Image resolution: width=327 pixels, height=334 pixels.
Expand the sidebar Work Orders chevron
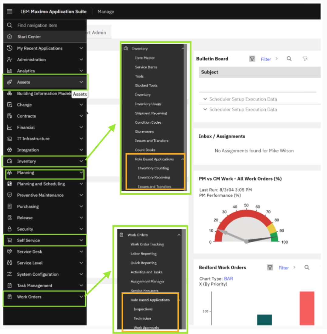click(81, 297)
